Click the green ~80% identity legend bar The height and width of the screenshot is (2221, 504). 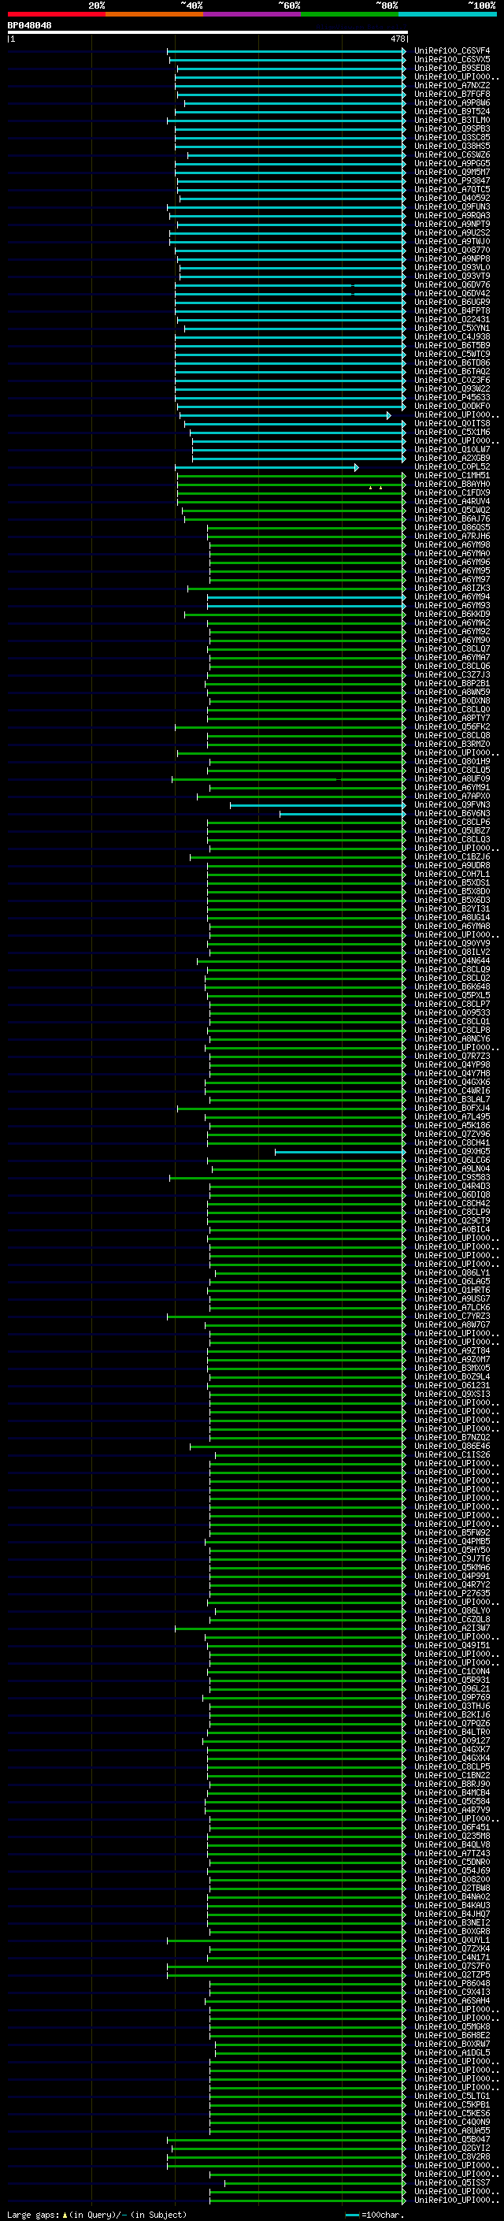[350, 14]
